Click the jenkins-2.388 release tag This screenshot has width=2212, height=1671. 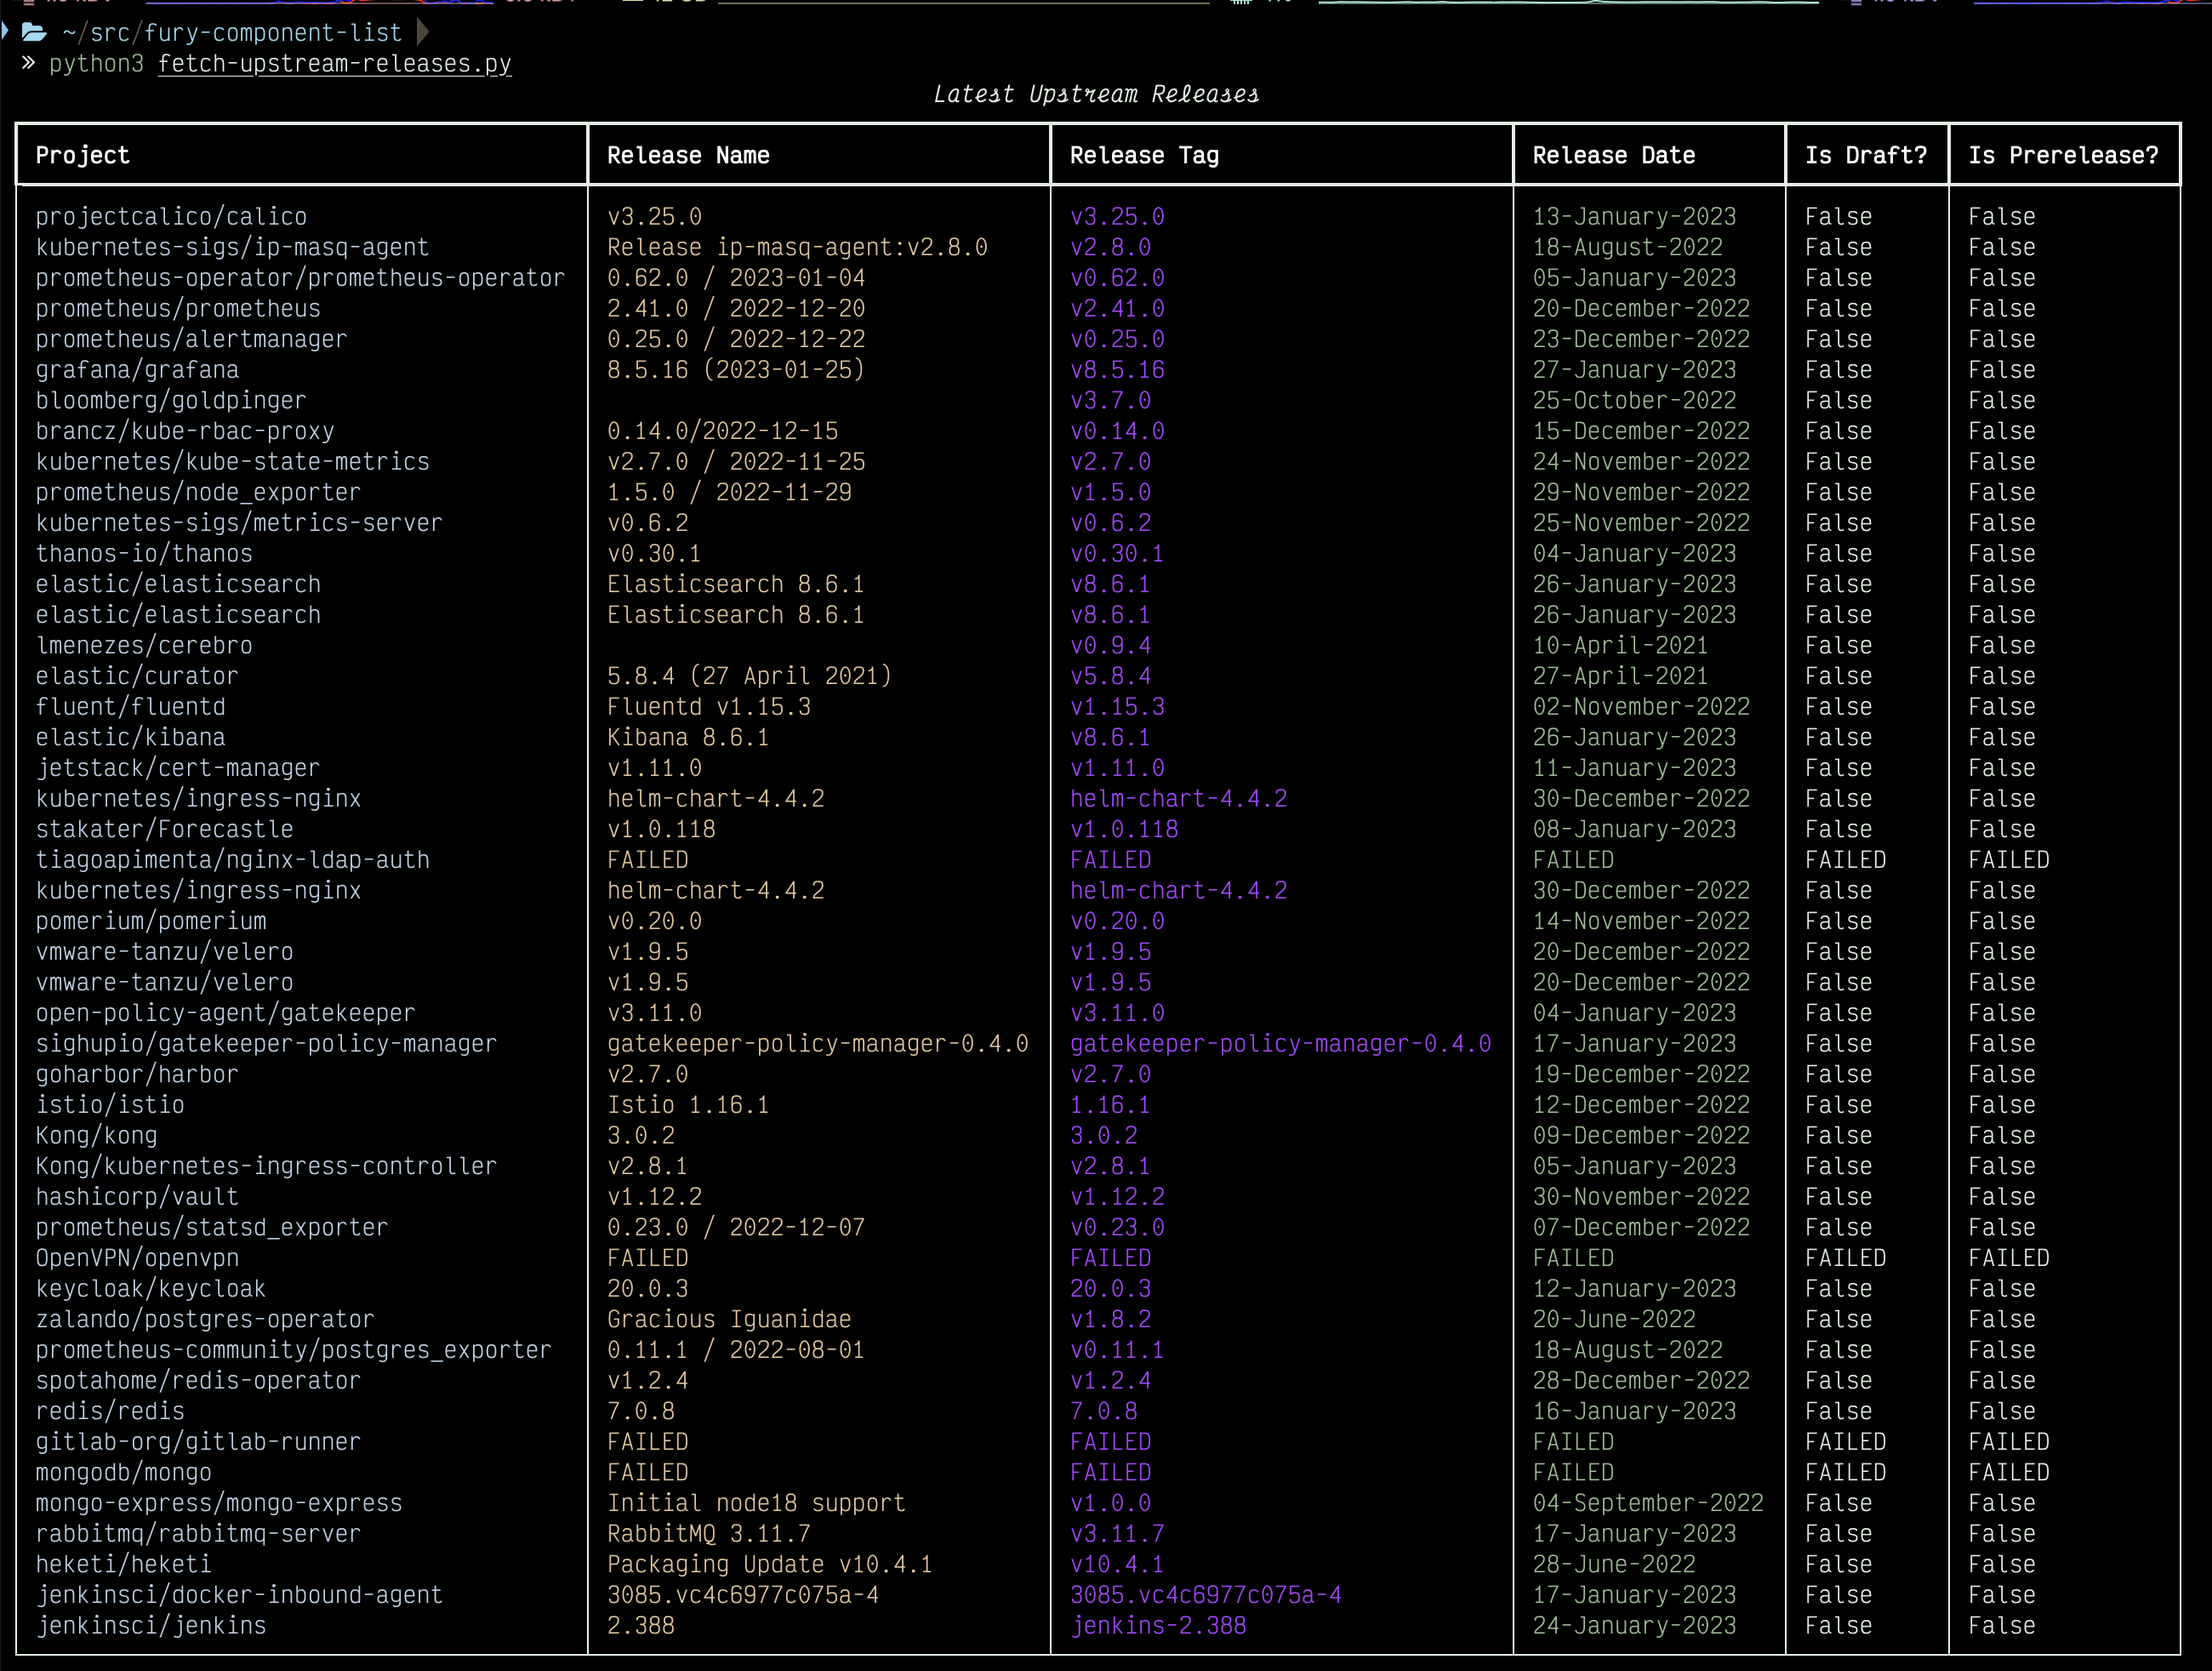(x=1158, y=1625)
